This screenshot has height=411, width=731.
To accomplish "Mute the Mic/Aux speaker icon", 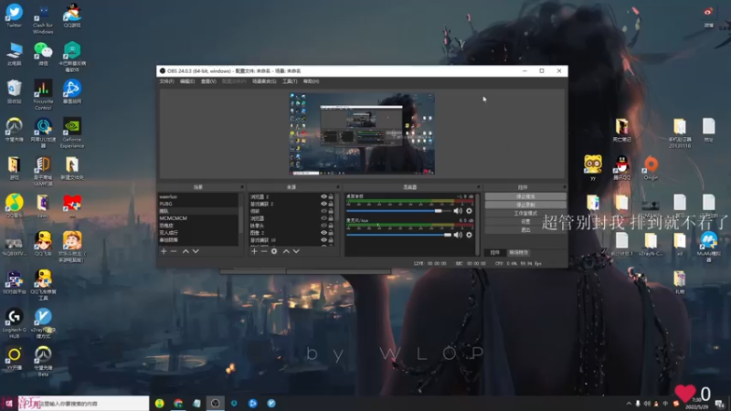I will pos(458,235).
